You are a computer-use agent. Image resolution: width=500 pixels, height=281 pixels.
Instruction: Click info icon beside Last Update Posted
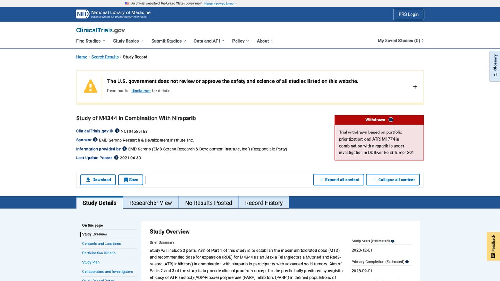coord(116,158)
